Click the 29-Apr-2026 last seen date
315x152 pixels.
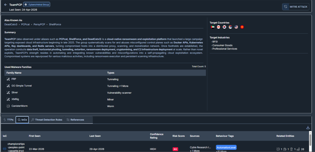97,149
